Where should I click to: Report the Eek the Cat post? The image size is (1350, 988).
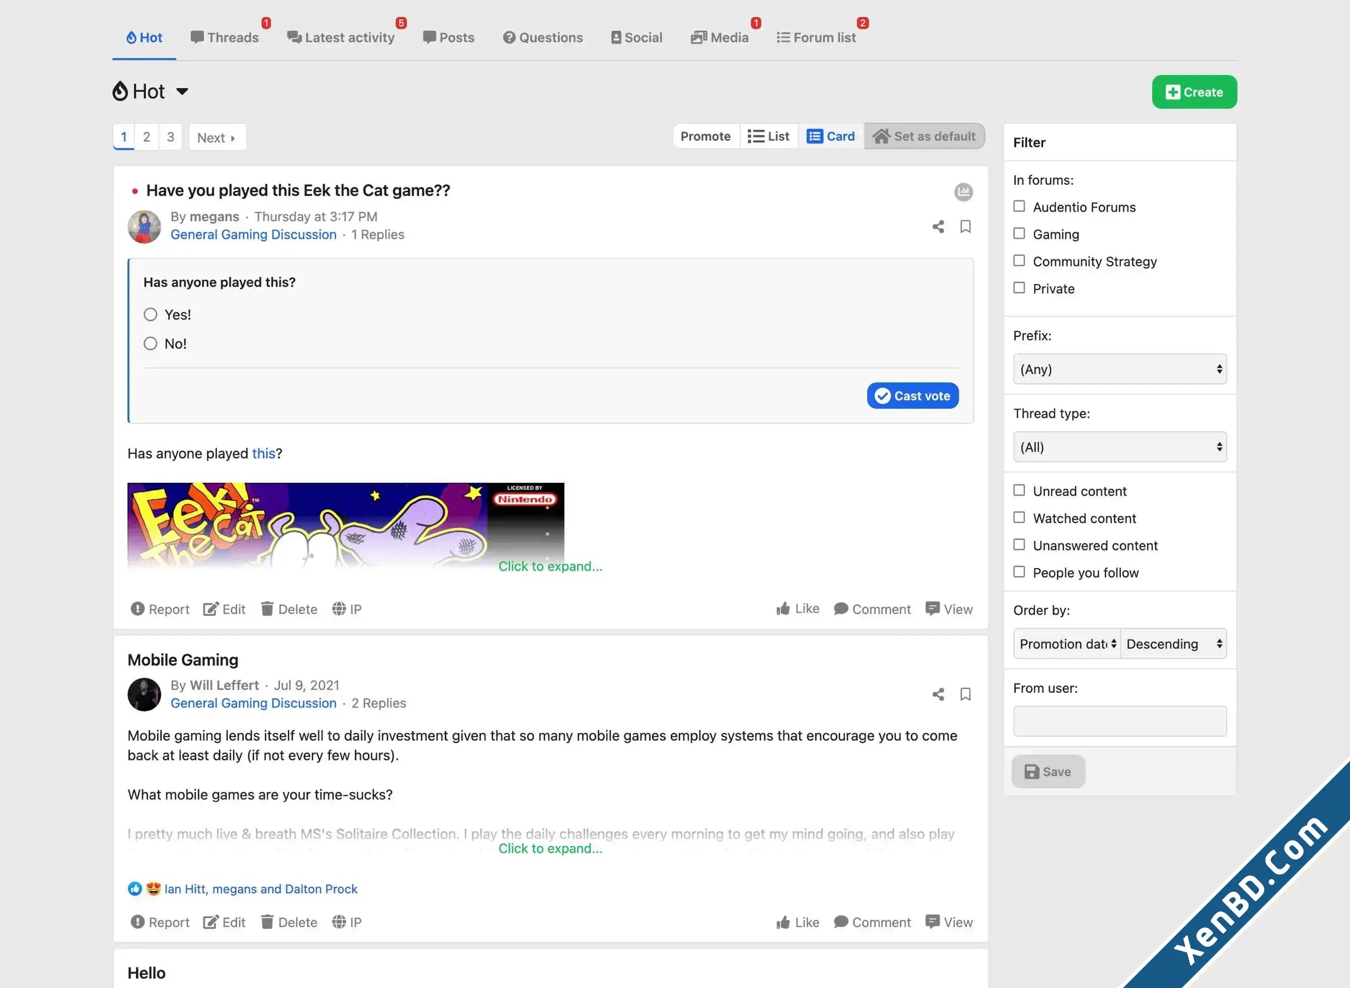coord(160,609)
